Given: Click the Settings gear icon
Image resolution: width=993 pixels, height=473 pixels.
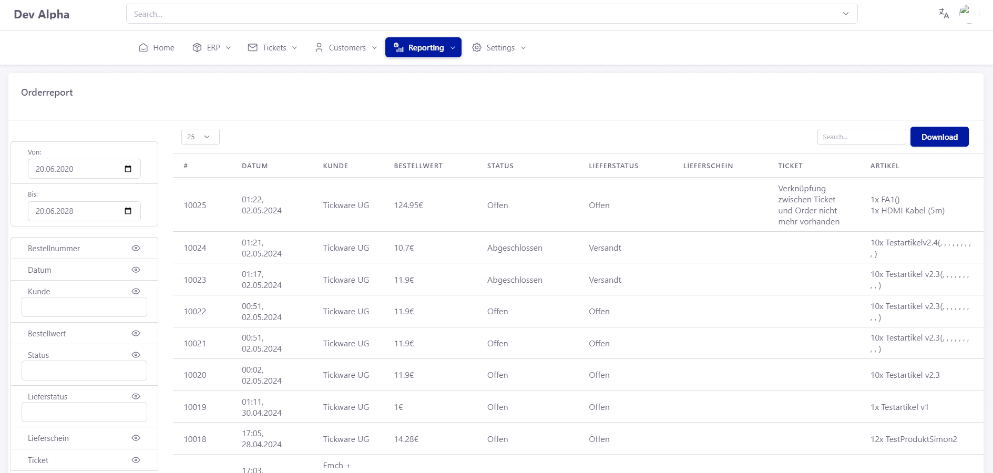Looking at the screenshot, I should 477,48.
